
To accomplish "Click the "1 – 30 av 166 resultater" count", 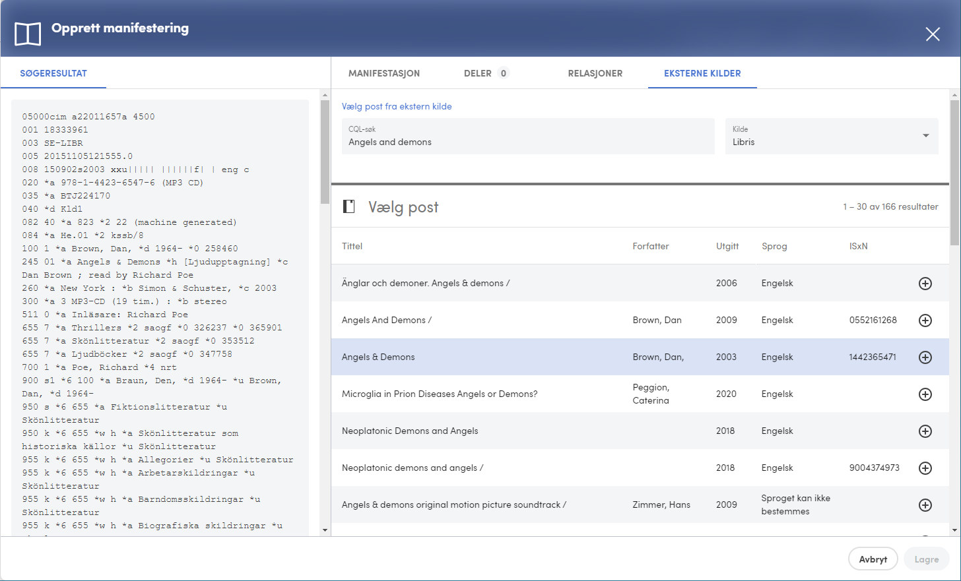I will click(x=890, y=206).
